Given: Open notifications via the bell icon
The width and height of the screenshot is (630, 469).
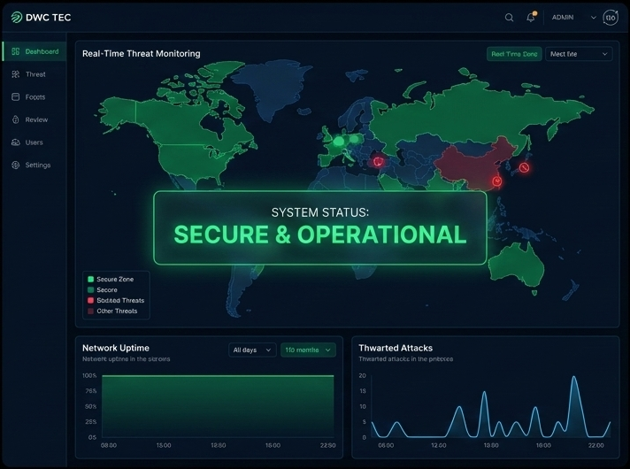Looking at the screenshot, I should click(x=531, y=17).
